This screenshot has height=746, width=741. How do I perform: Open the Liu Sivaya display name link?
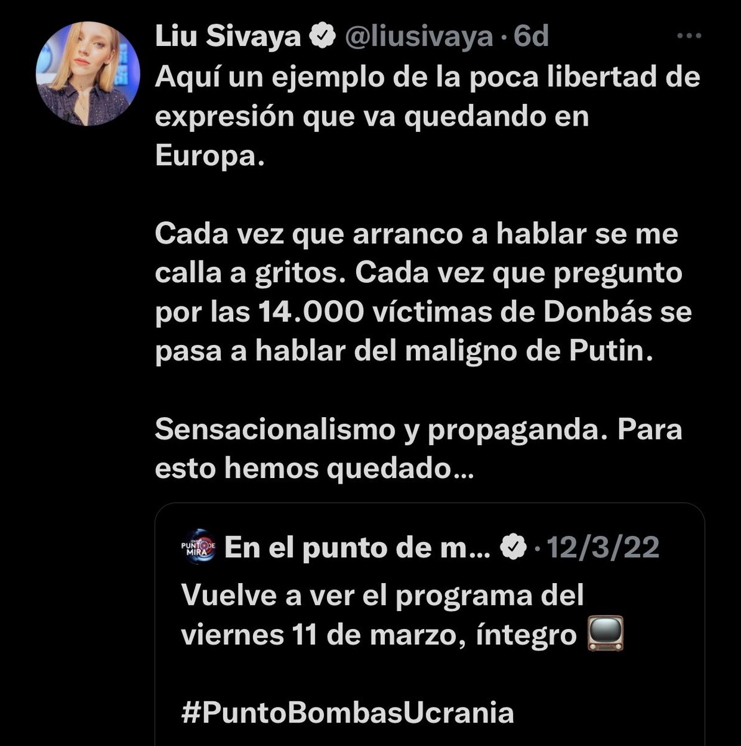229,38
